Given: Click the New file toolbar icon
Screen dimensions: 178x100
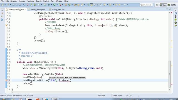Looking at the screenshot, I should point(3,5).
